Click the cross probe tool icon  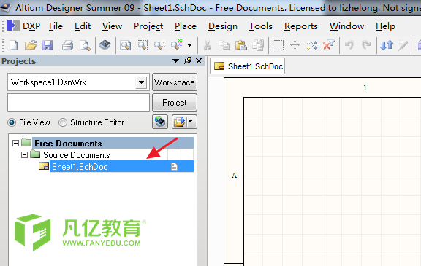pos(403,45)
